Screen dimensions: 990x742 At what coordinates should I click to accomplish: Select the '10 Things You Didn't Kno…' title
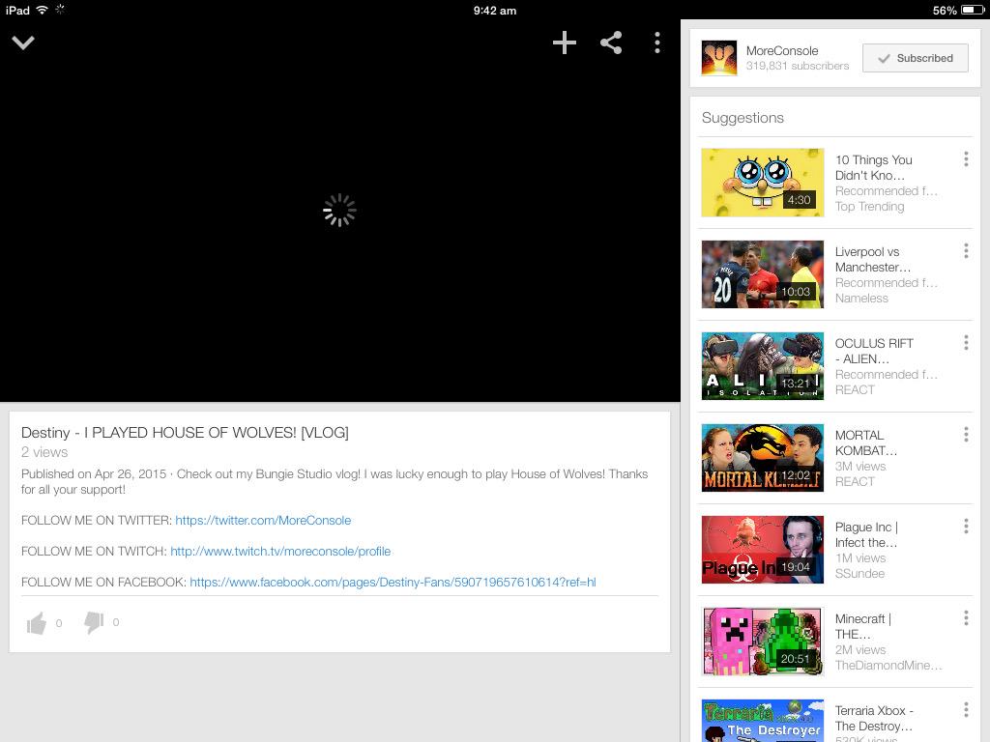coord(873,168)
